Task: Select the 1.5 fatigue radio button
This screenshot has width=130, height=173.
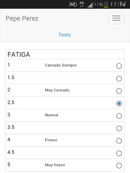Action: pyautogui.click(x=119, y=78)
